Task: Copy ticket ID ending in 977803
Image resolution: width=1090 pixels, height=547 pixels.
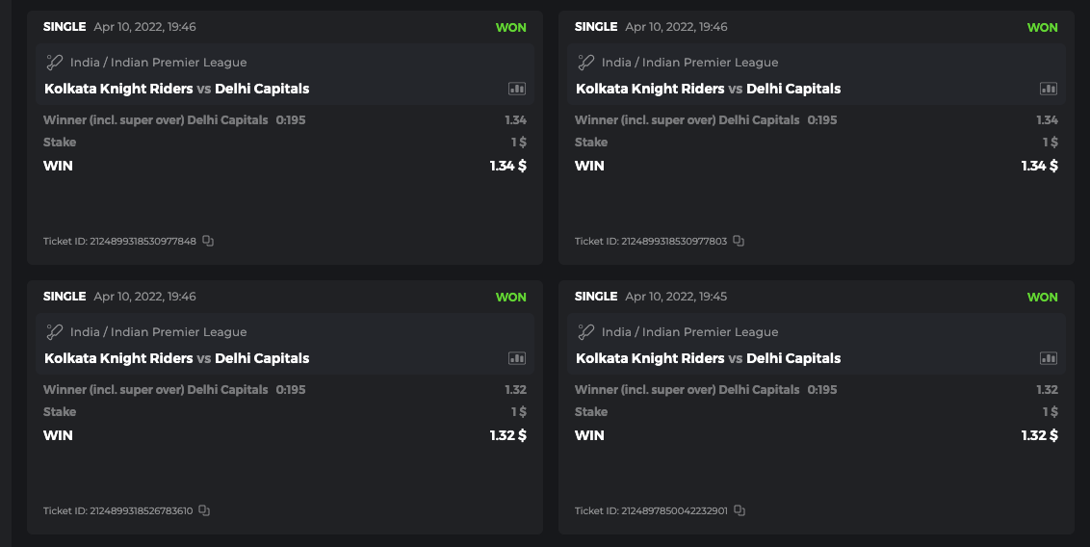Action: tap(739, 241)
